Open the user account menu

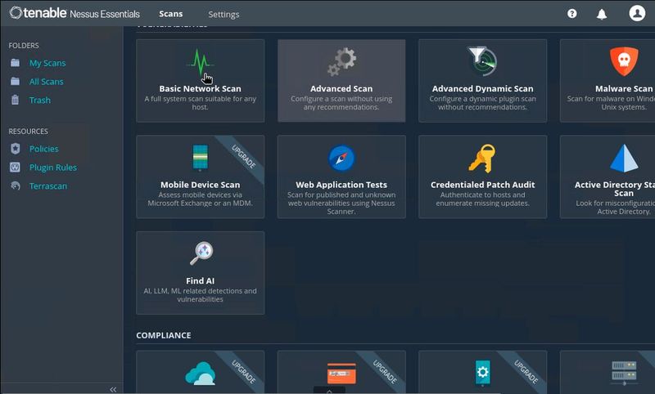coord(637,13)
